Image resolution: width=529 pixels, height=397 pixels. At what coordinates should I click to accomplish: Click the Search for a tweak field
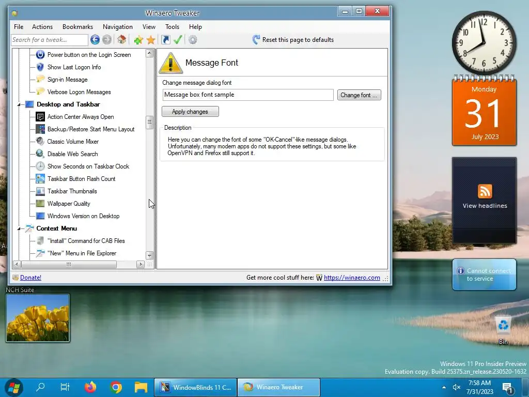pyautogui.click(x=50, y=40)
